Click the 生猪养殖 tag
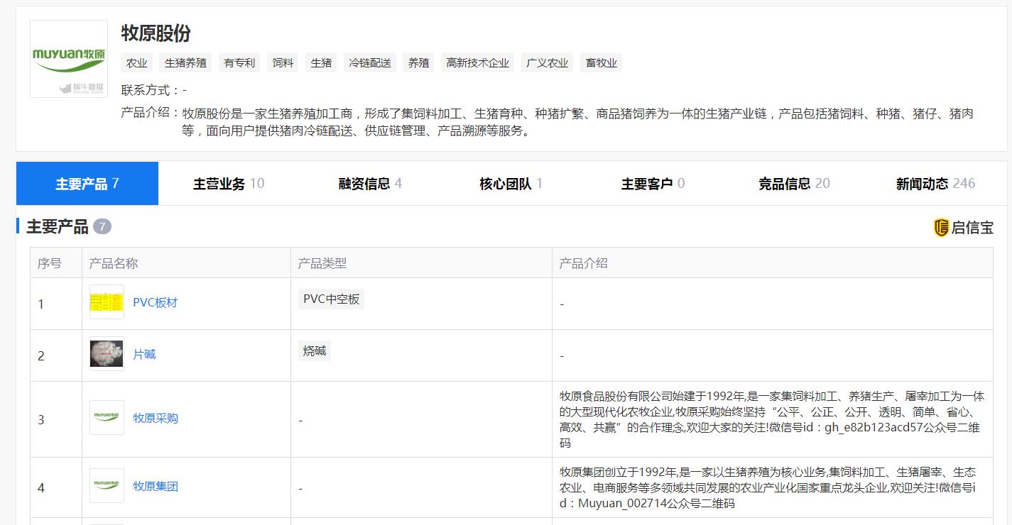Screen dimensions: 1012x525 pyautogui.click(x=186, y=63)
